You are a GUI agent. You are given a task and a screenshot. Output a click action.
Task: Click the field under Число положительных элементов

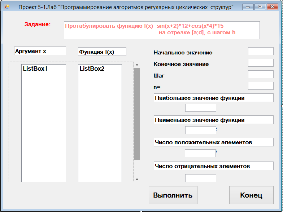point(200,153)
